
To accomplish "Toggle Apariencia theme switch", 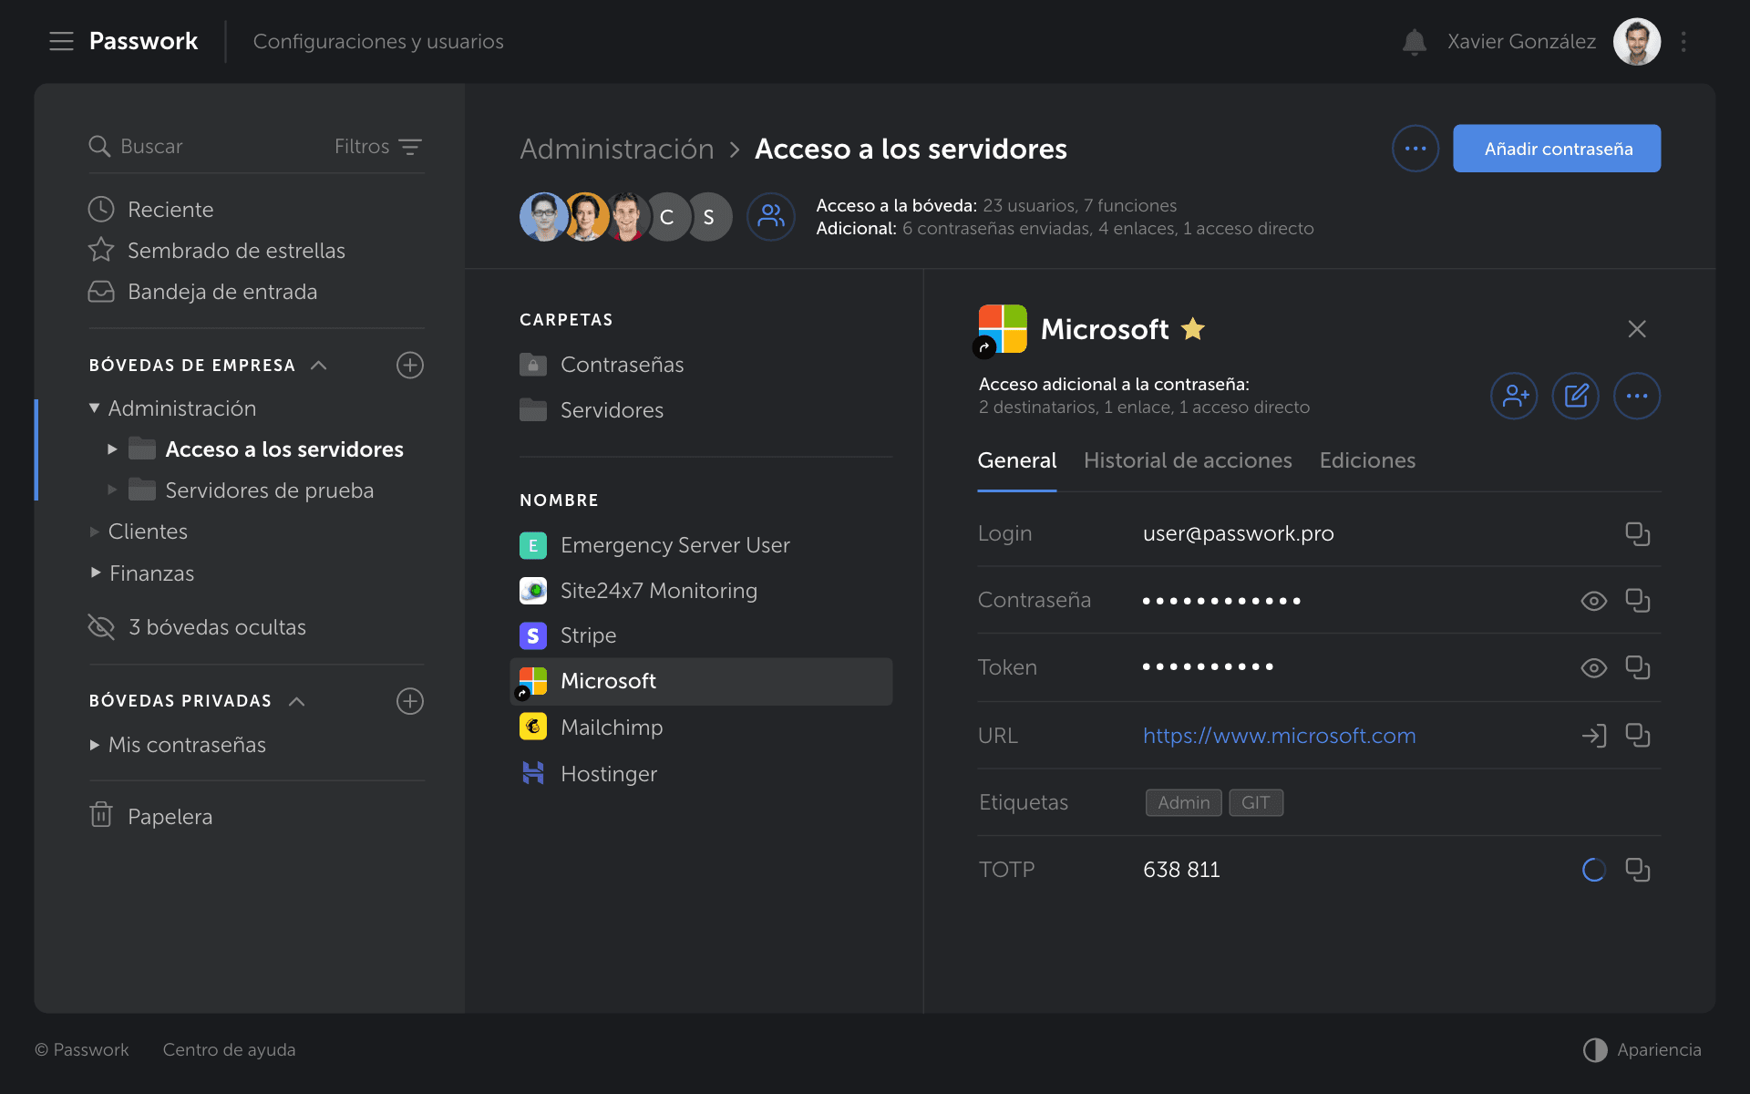I will (x=1642, y=1050).
